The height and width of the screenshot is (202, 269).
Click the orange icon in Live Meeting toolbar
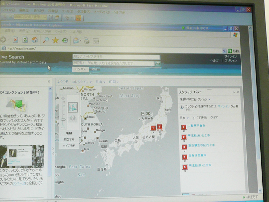tap(78, 18)
